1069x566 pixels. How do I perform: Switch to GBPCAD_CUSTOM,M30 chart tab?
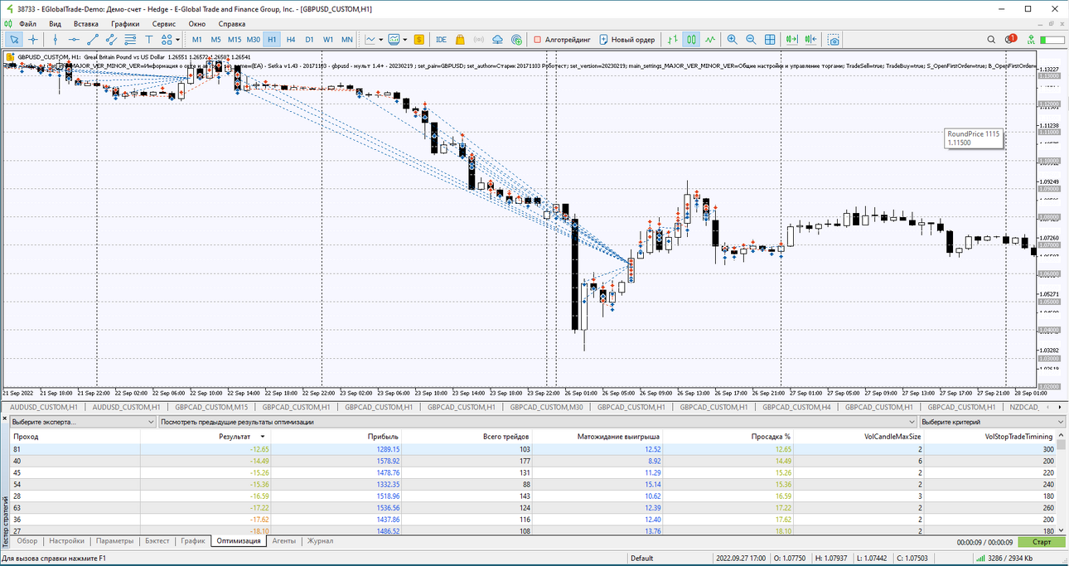546,407
